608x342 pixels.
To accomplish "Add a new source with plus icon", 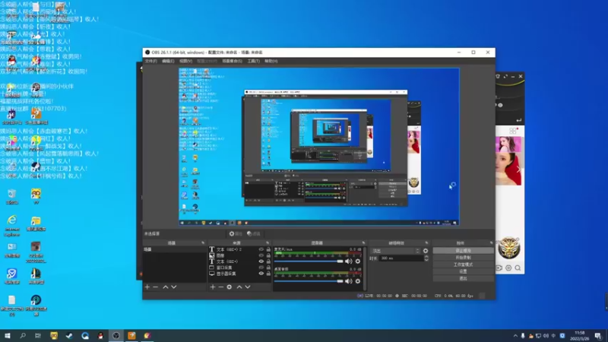I will 213,287.
